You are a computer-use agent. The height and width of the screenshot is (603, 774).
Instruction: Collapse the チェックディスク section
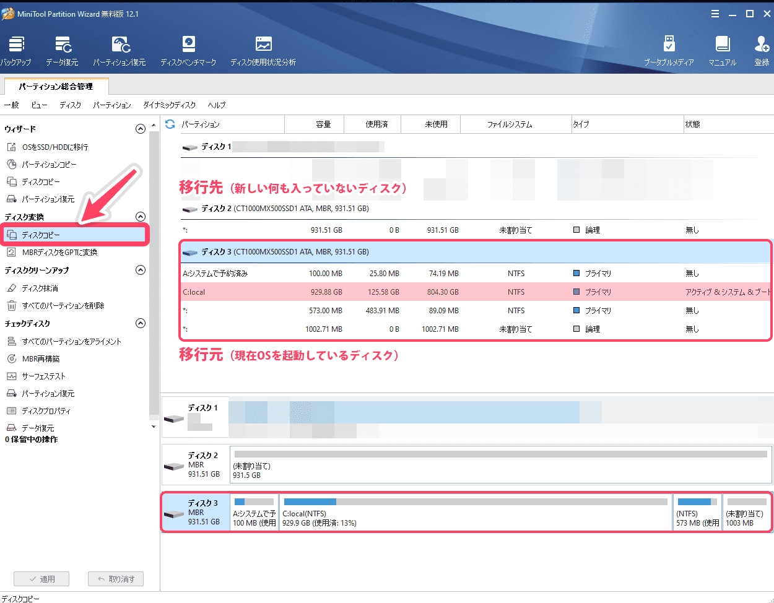click(141, 323)
